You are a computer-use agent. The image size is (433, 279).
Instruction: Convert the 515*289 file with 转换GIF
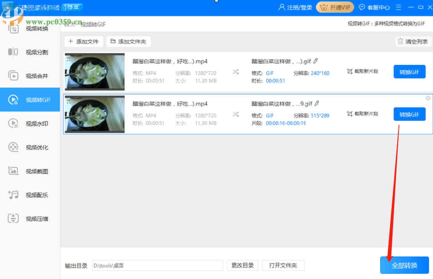409,114
